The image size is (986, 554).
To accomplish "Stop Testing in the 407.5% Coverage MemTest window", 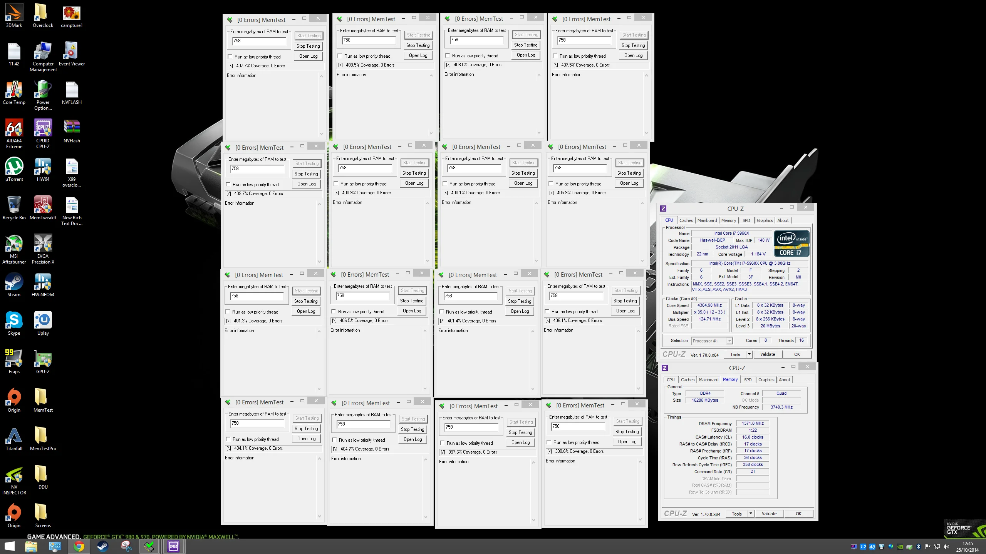I will pos(633,45).
